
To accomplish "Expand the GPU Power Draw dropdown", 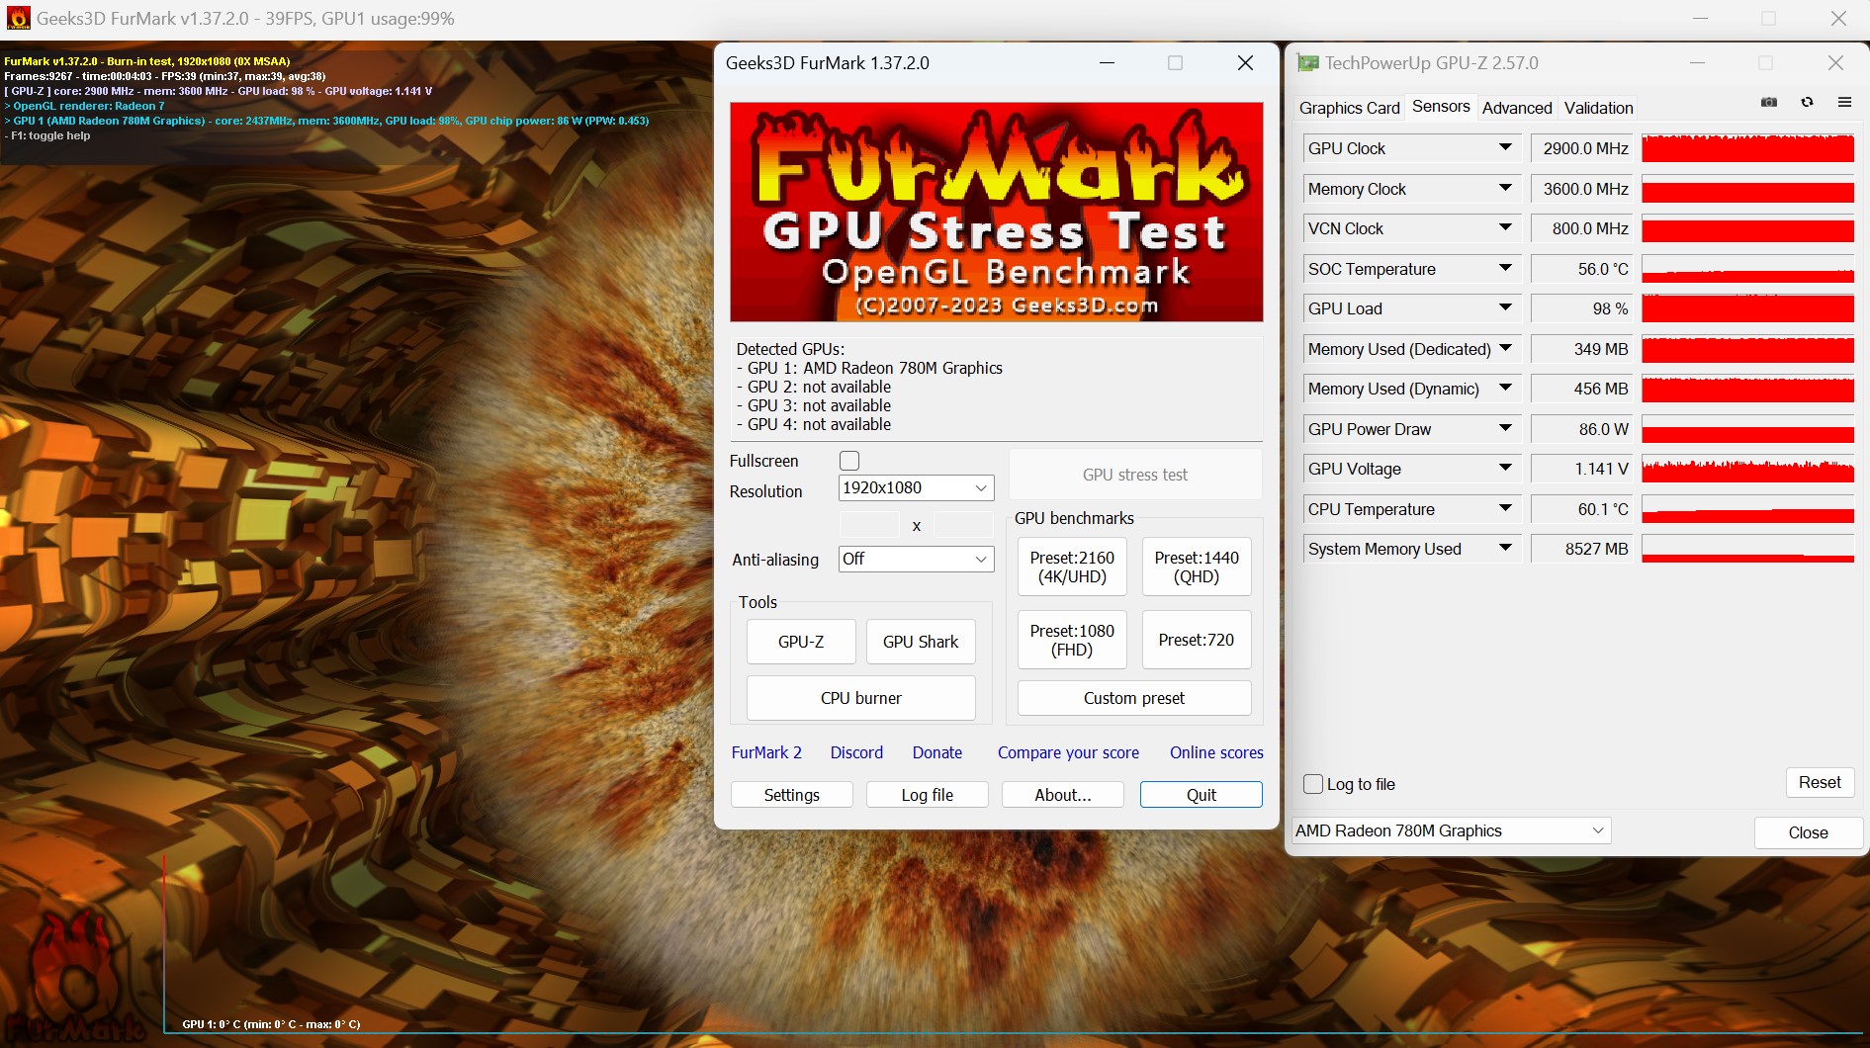I will [x=1505, y=428].
